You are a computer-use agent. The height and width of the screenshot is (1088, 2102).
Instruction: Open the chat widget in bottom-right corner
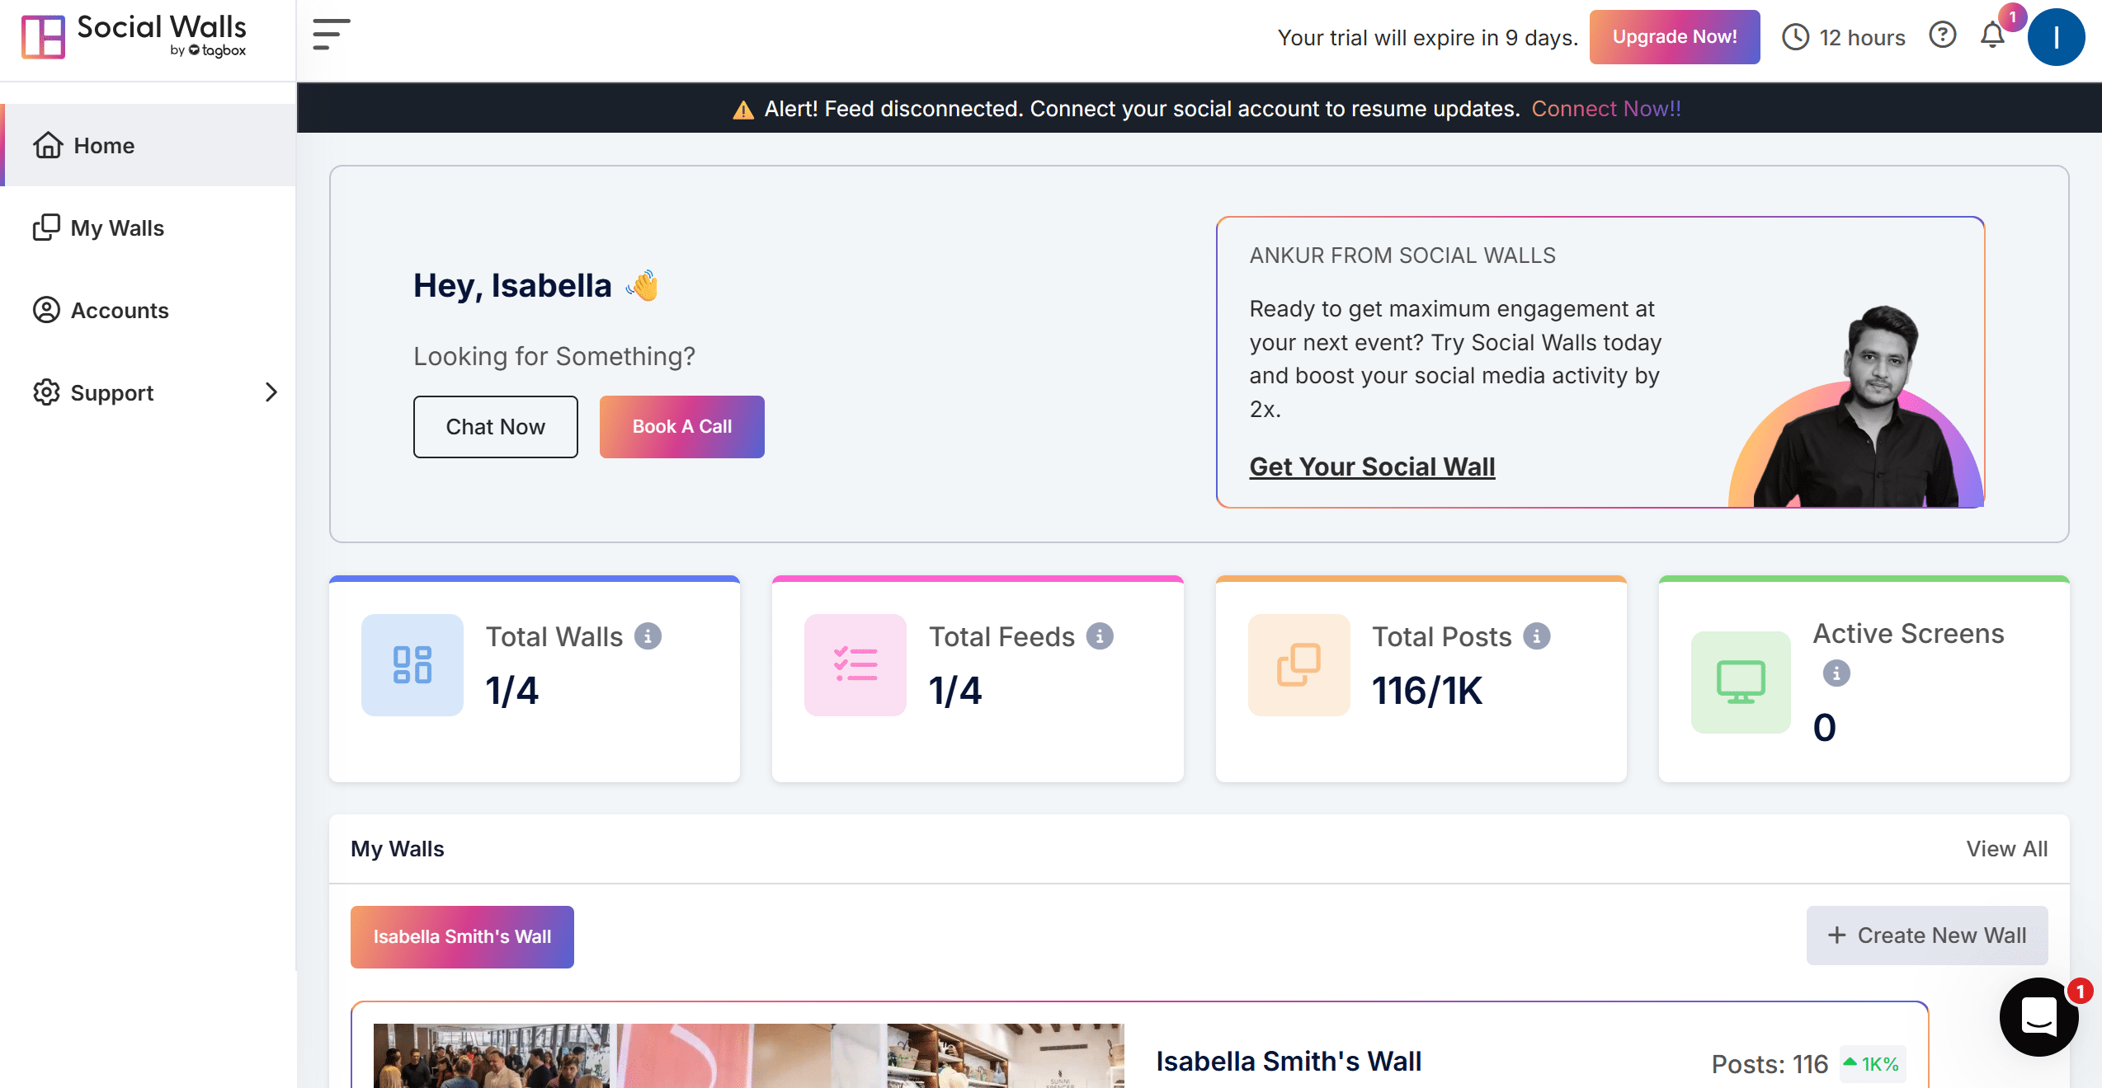(2038, 1017)
